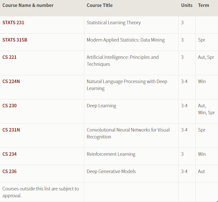Click the Convolutional Neural Networks title text
Screen dimensions: 218x202
coord(128,133)
